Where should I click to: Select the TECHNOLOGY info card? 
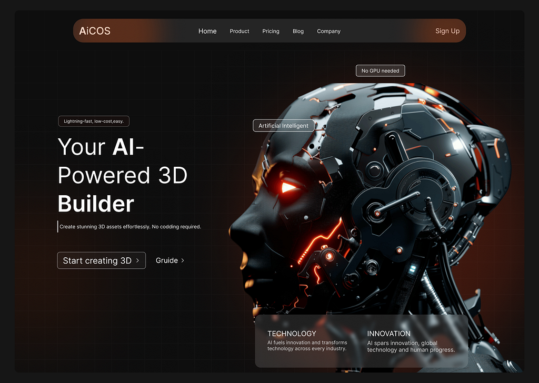point(307,340)
